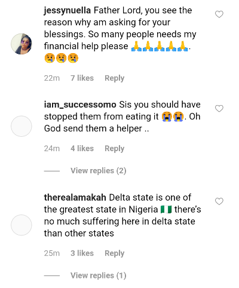
Task: View the 4 likes list
Action: [82, 149]
